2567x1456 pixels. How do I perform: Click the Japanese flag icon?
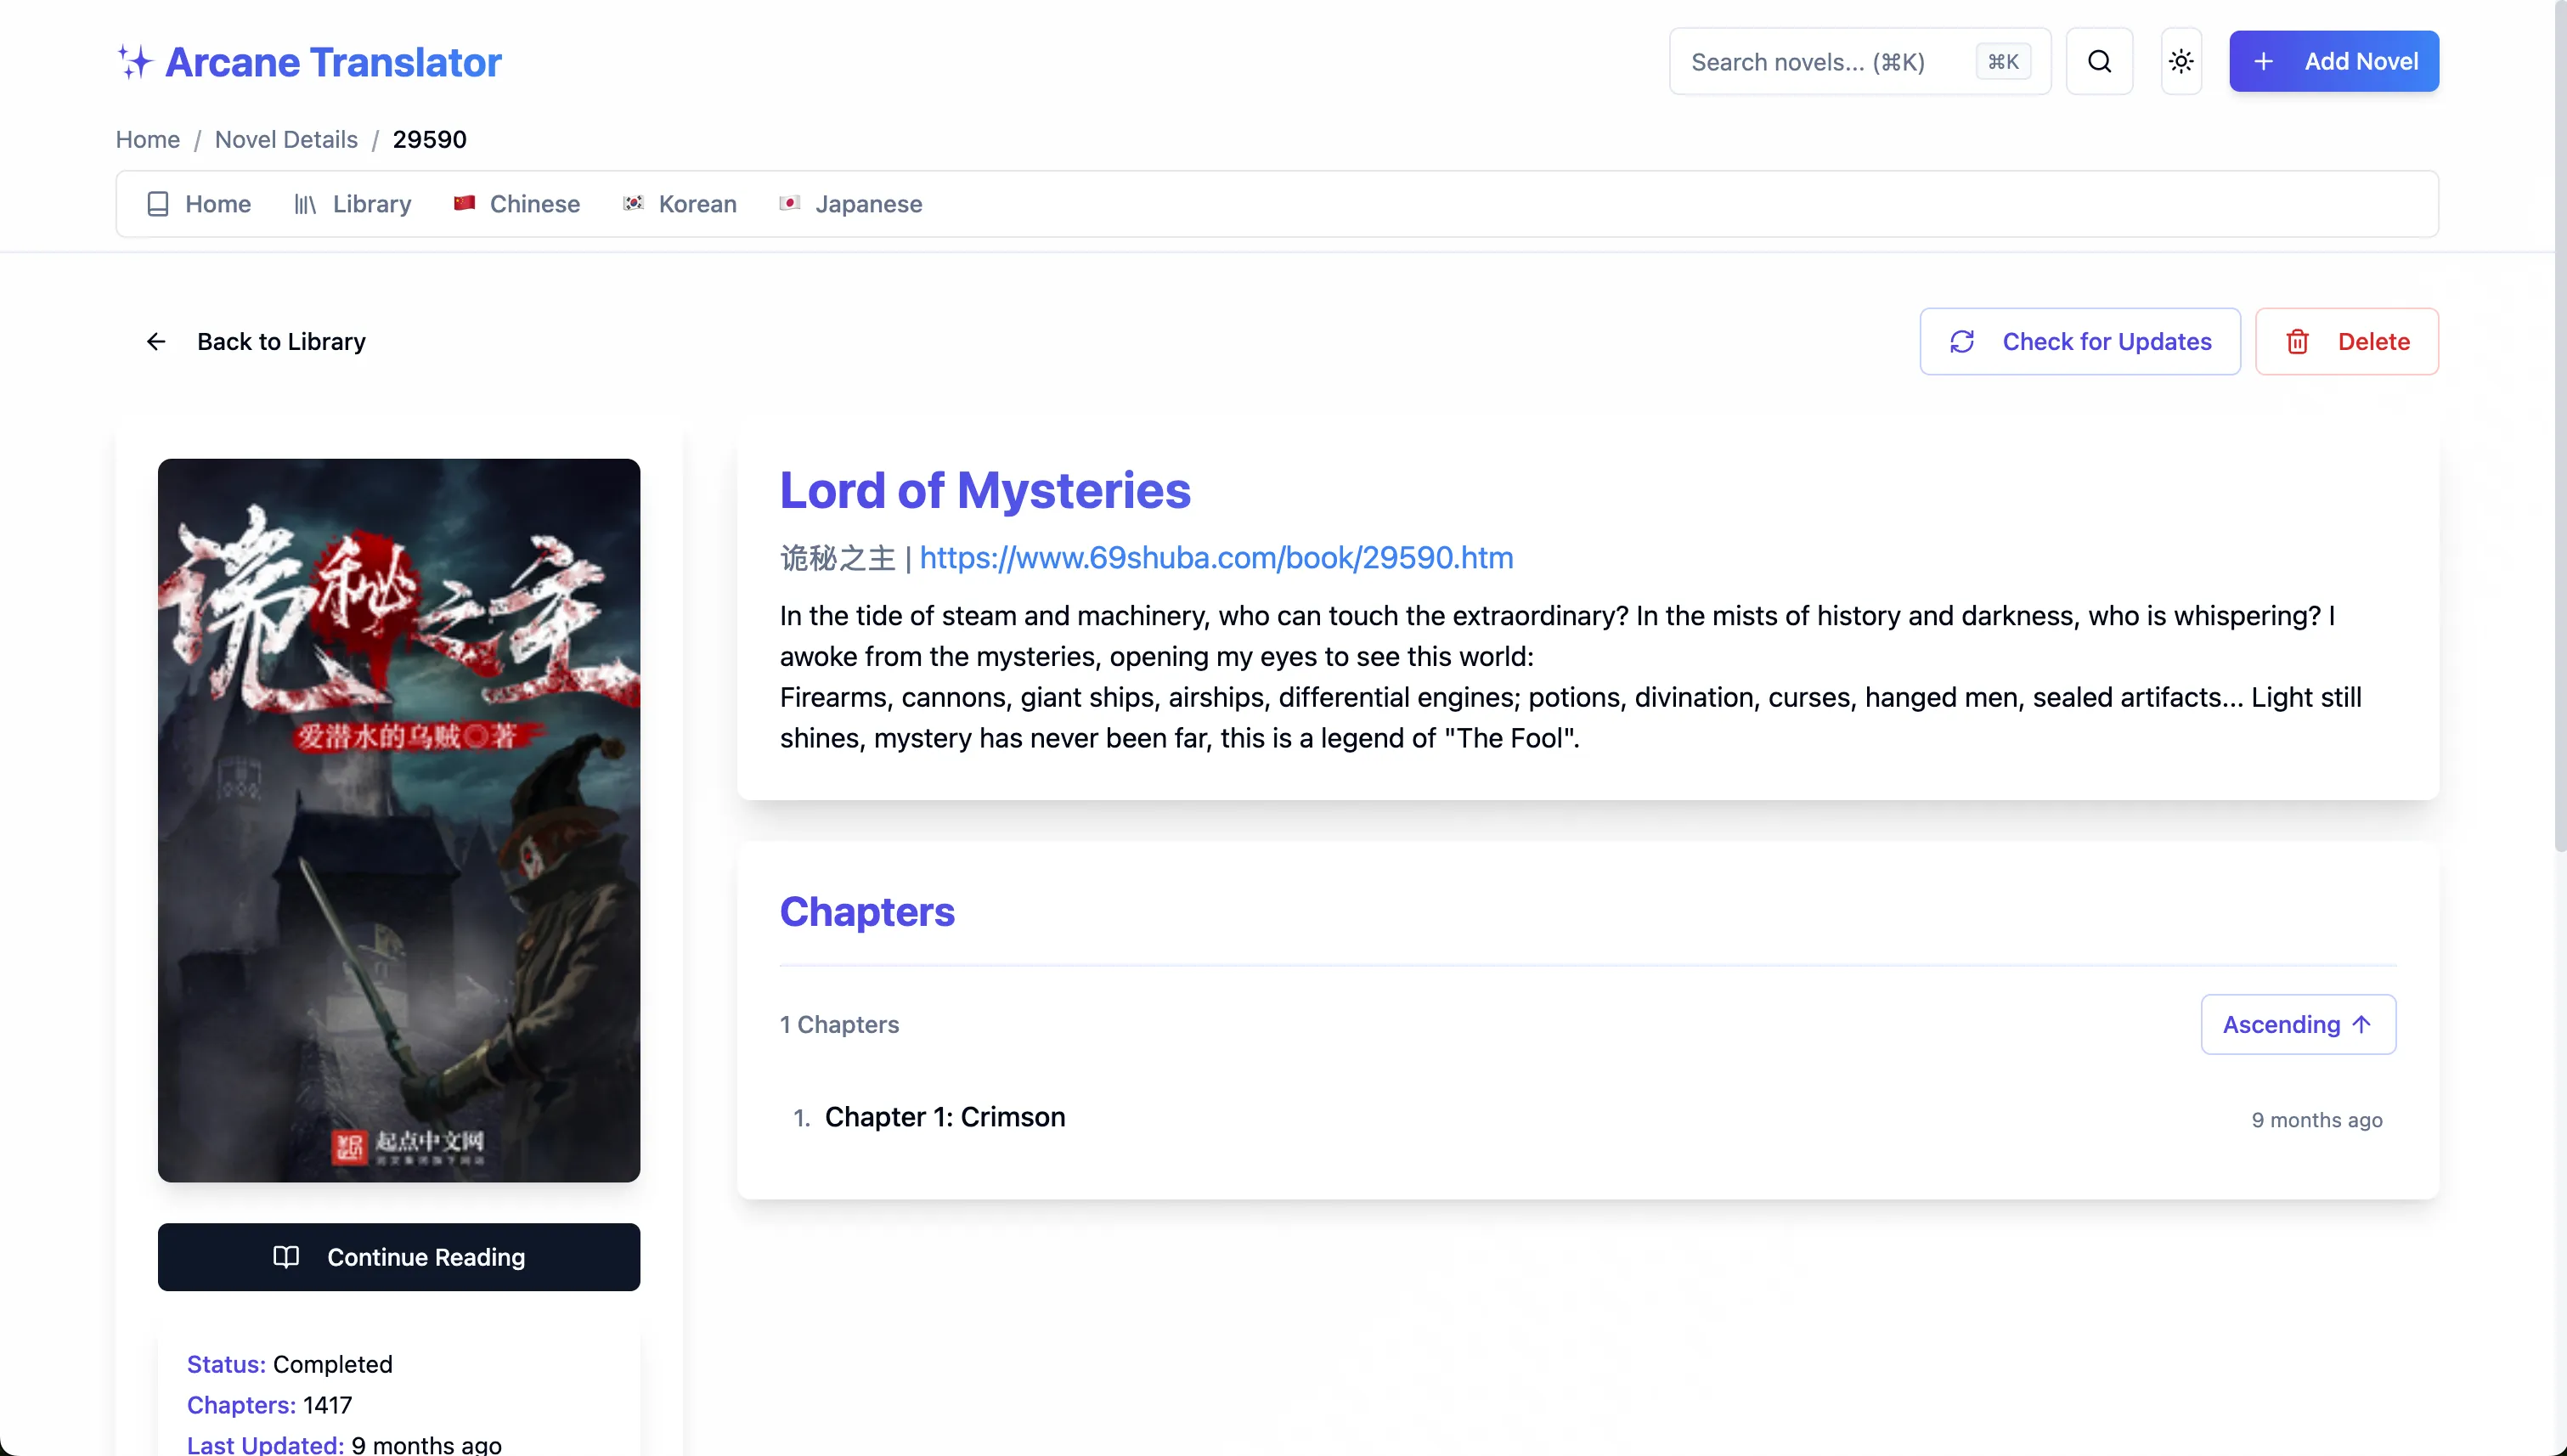click(x=789, y=203)
